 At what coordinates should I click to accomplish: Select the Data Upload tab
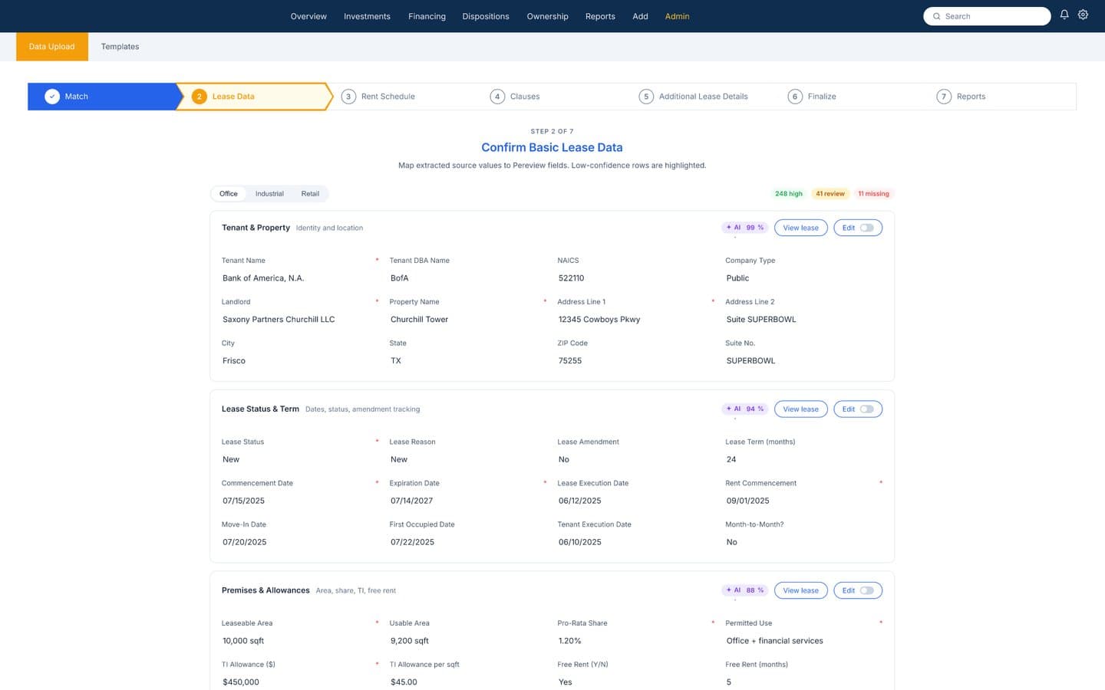52,47
